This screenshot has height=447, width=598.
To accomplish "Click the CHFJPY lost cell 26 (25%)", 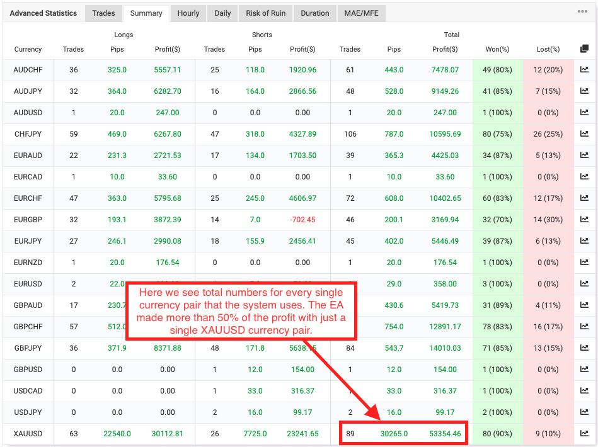I will pos(548,133).
